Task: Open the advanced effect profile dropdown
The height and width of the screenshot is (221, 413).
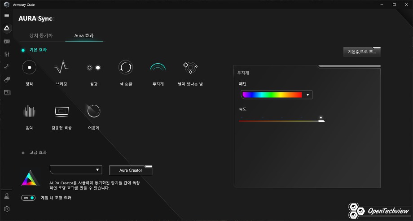Action: [76, 170]
